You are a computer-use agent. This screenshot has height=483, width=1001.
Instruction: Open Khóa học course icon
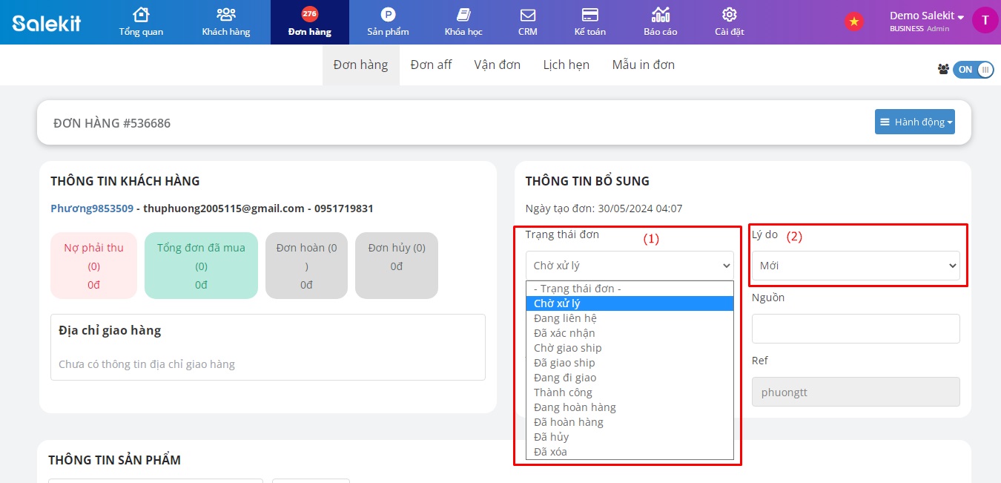pyautogui.click(x=463, y=15)
